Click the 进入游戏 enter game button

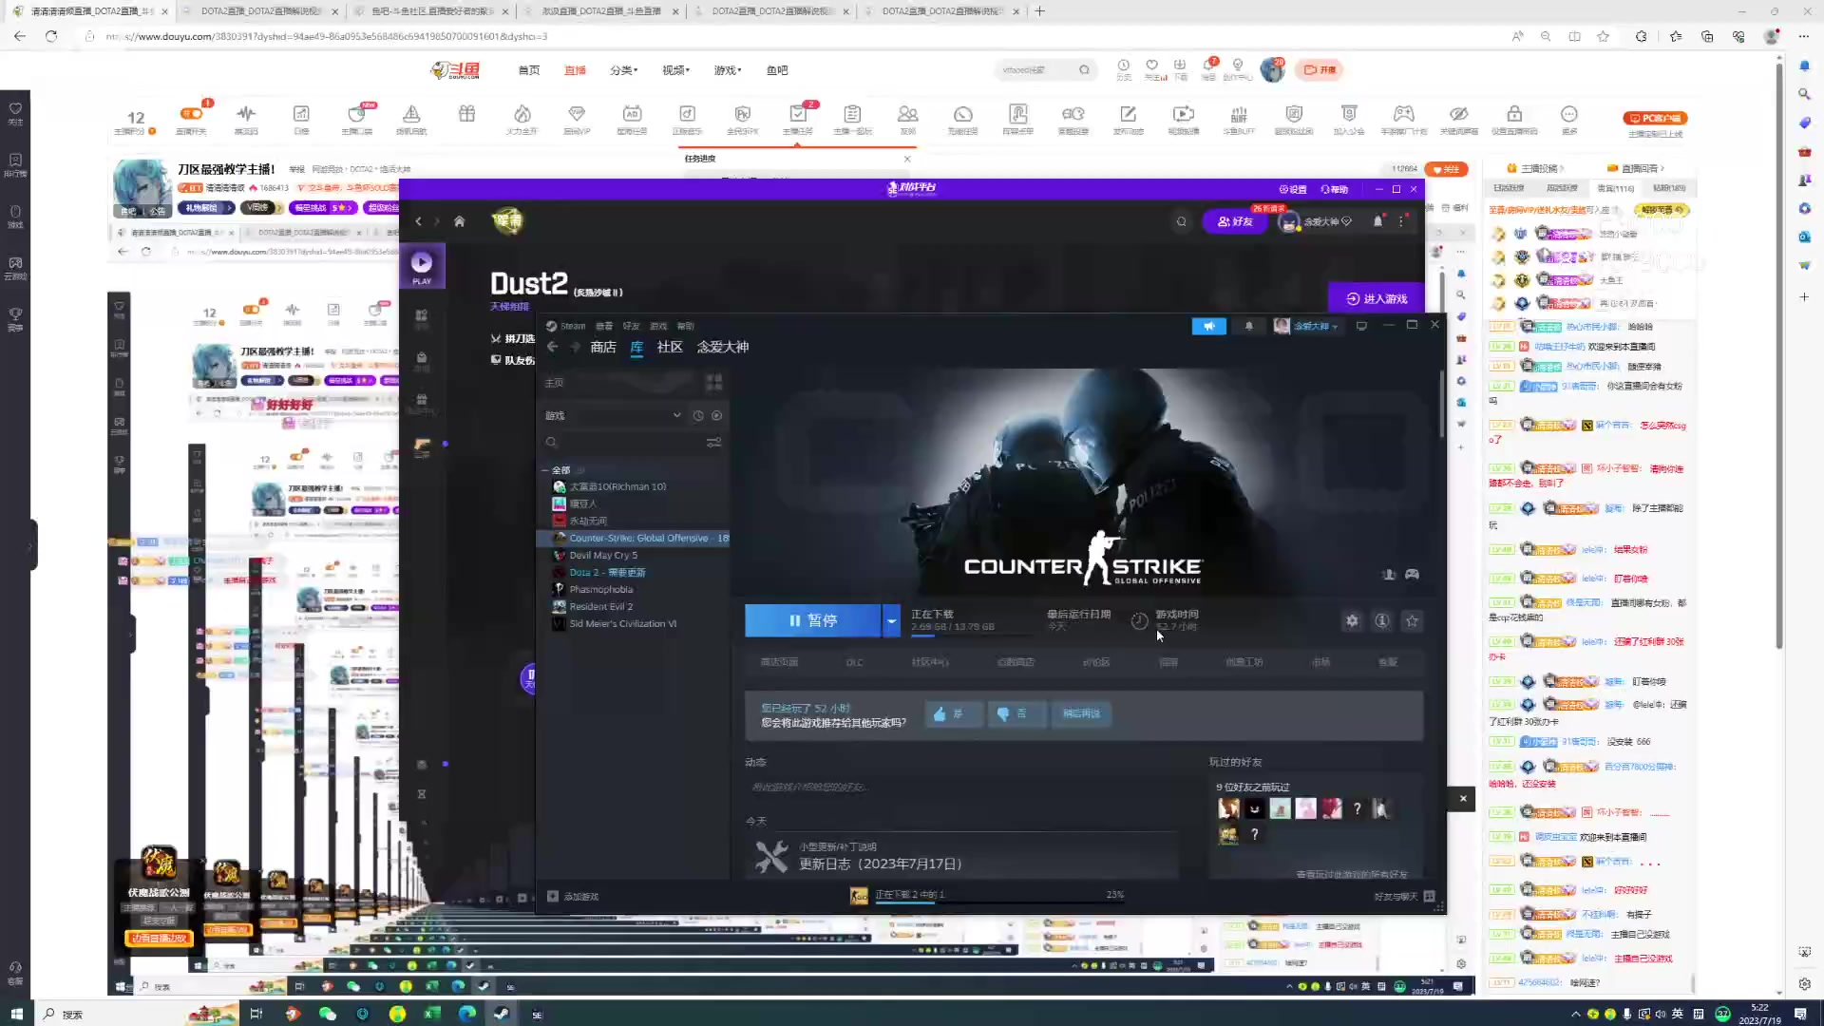(1377, 299)
